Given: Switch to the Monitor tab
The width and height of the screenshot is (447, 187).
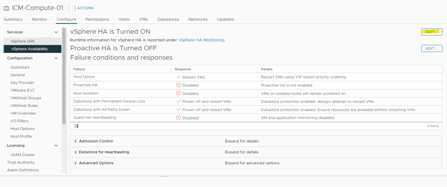Looking at the screenshot, I should (x=40, y=19).
